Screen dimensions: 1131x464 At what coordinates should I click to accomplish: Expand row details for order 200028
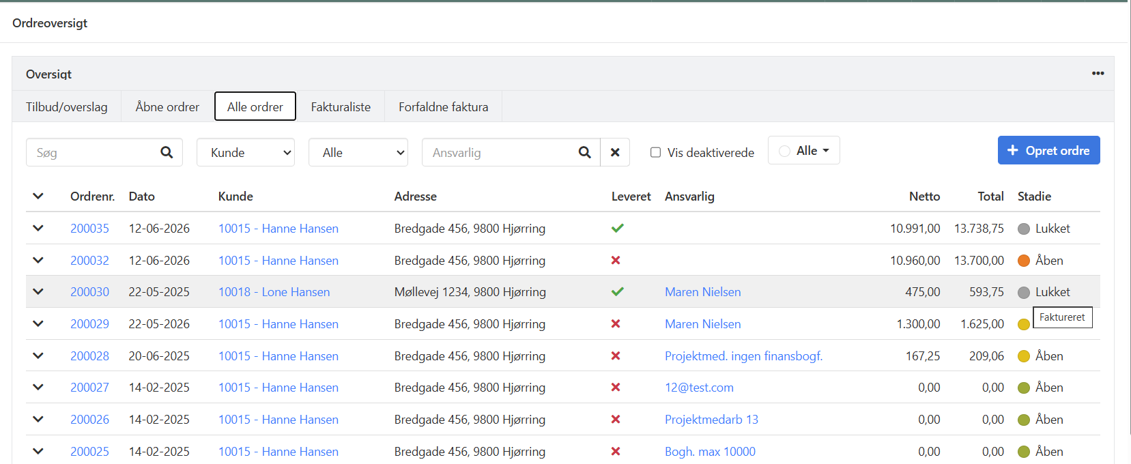coord(38,356)
